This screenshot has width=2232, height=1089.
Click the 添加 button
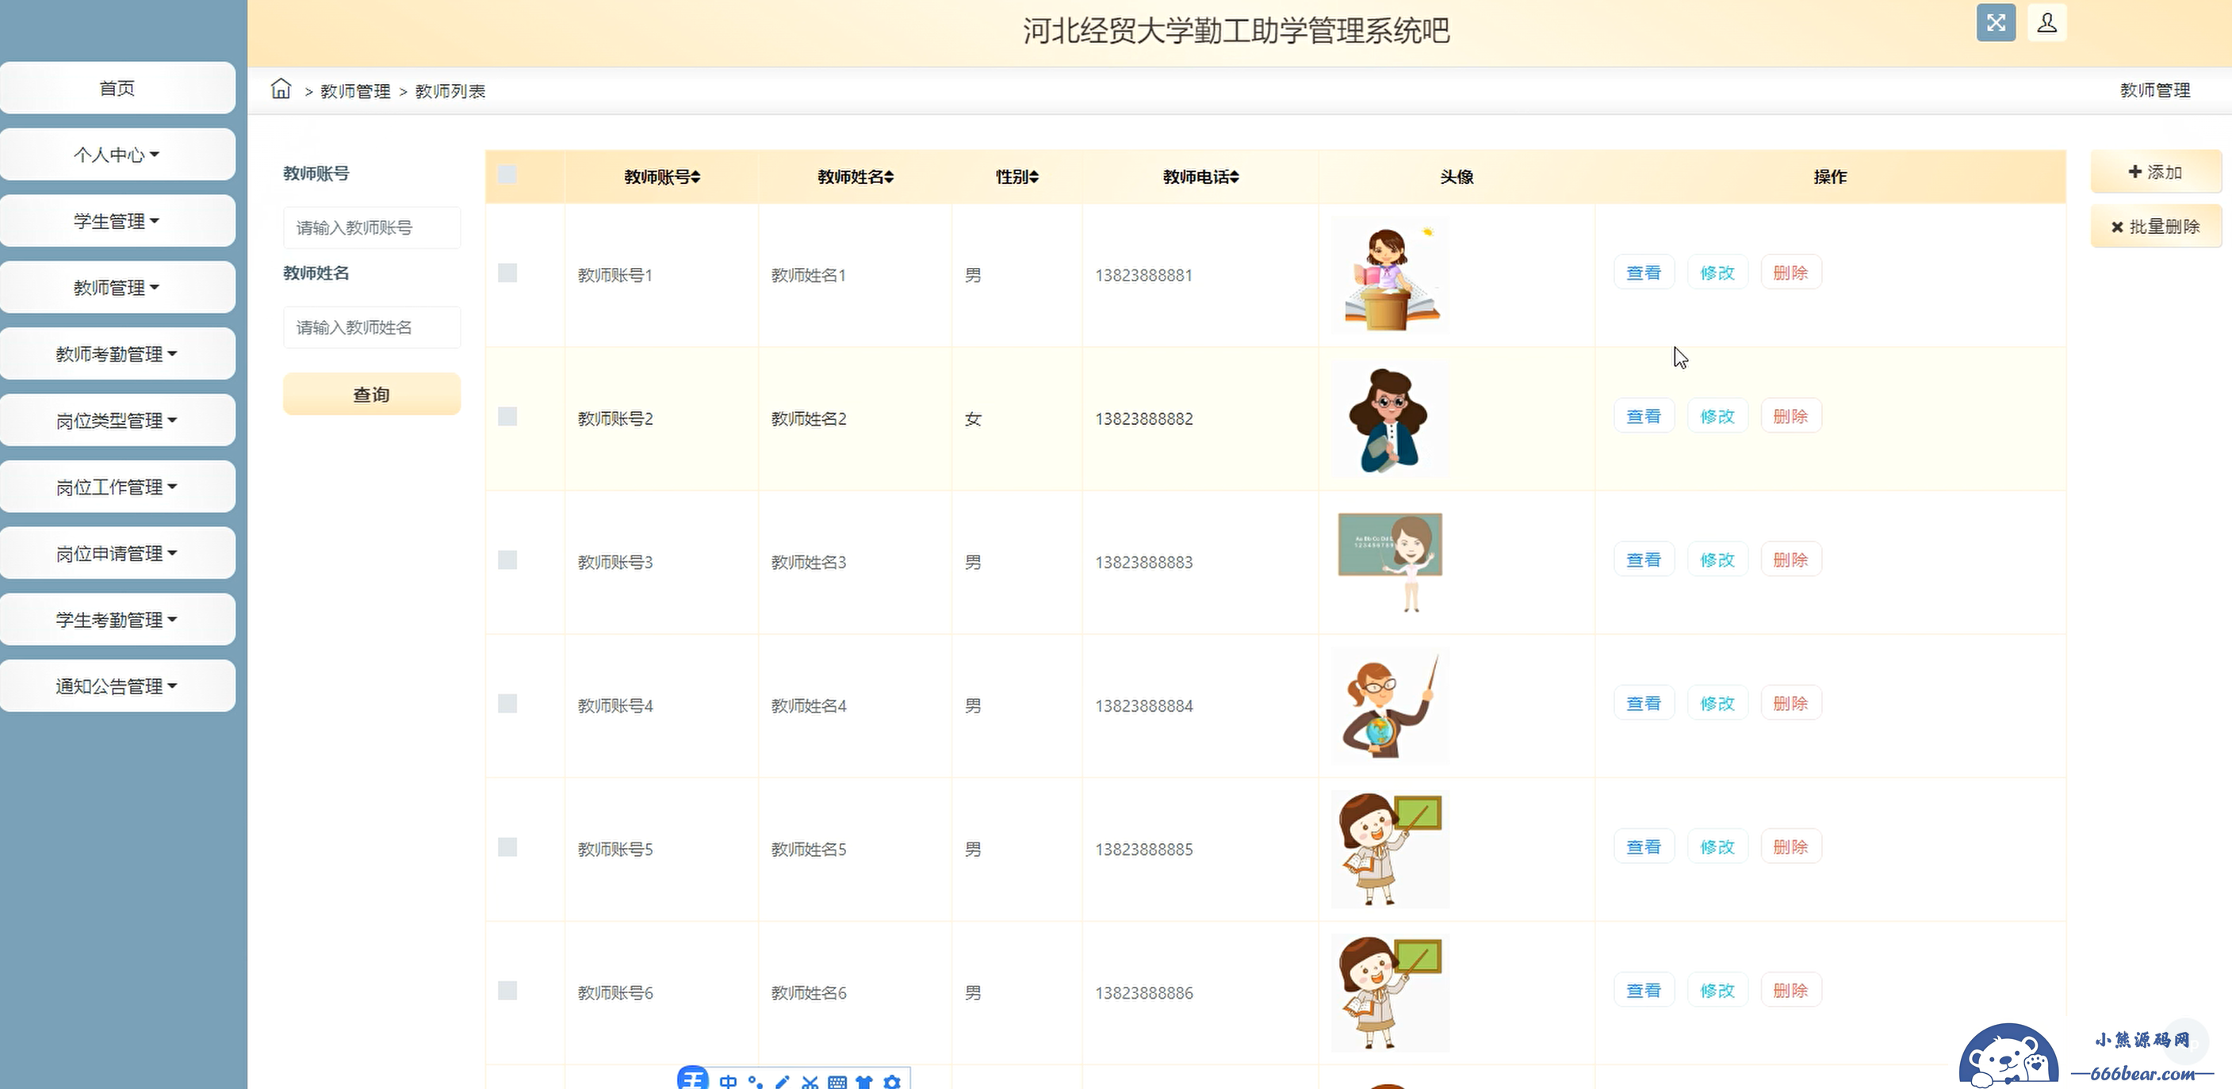coord(2156,171)
